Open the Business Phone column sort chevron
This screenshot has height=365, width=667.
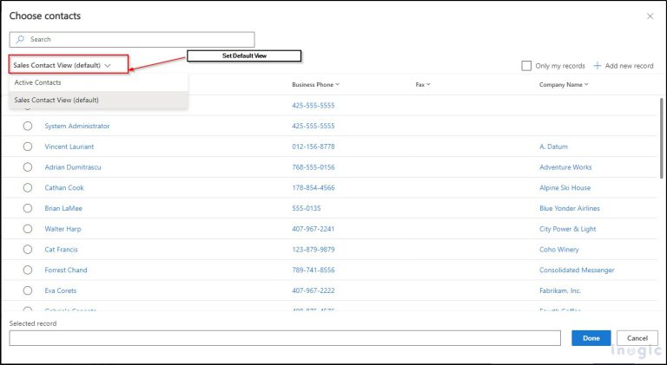tap(337, 84)
